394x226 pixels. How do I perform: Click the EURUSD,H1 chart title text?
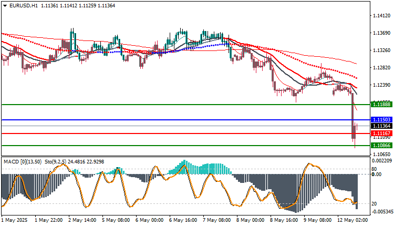24,6
